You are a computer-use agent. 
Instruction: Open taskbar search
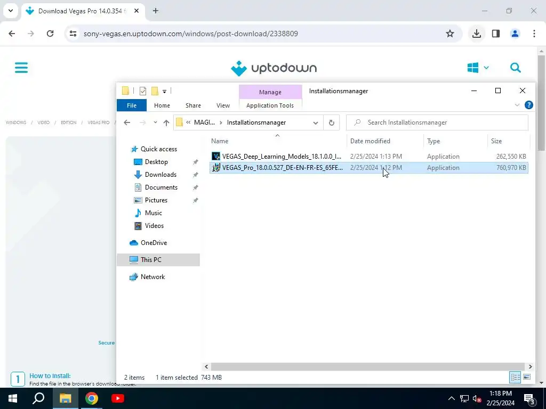(38, 398)
